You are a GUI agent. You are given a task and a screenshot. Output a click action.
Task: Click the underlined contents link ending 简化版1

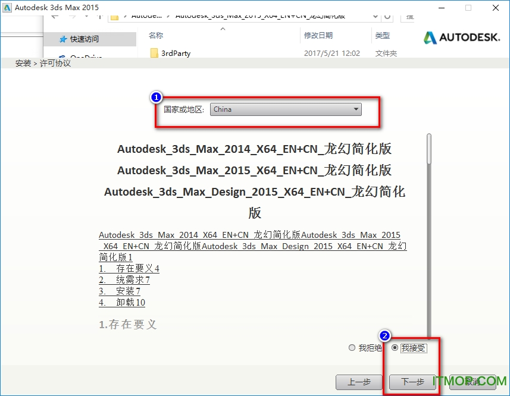point(253,246)
